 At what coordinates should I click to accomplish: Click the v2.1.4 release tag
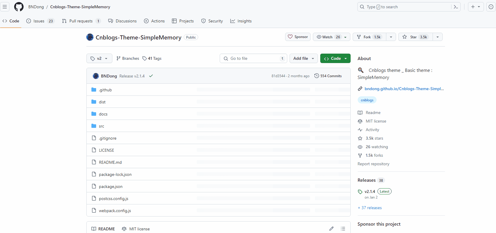coord(370,191)
